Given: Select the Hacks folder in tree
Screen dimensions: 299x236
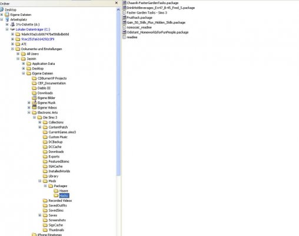Looking at the screenshot, I should tap(64, 196).
